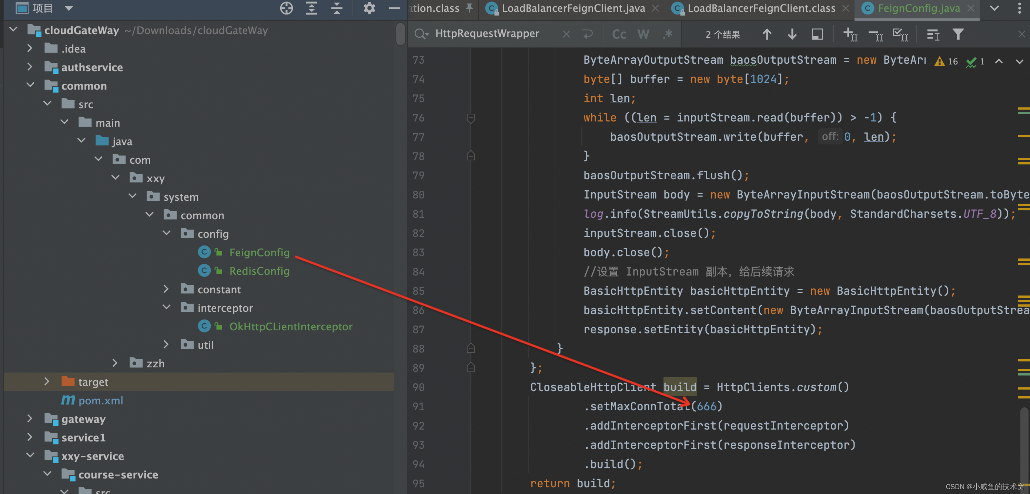Click the Expand All icon in project toolbar
This screenshot has height=494, width=1030.
311,8
